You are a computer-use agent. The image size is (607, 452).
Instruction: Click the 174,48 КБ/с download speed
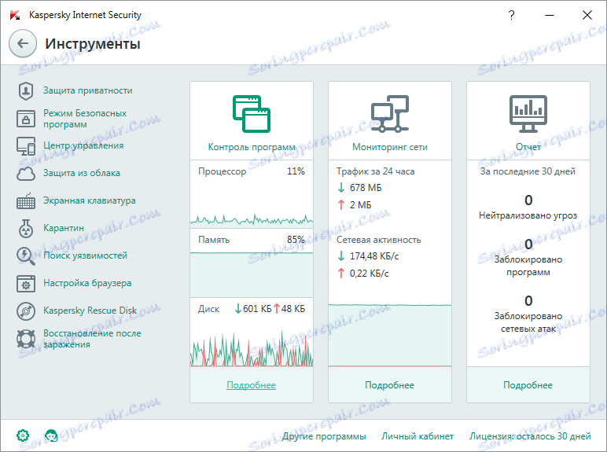click(374, 256)
